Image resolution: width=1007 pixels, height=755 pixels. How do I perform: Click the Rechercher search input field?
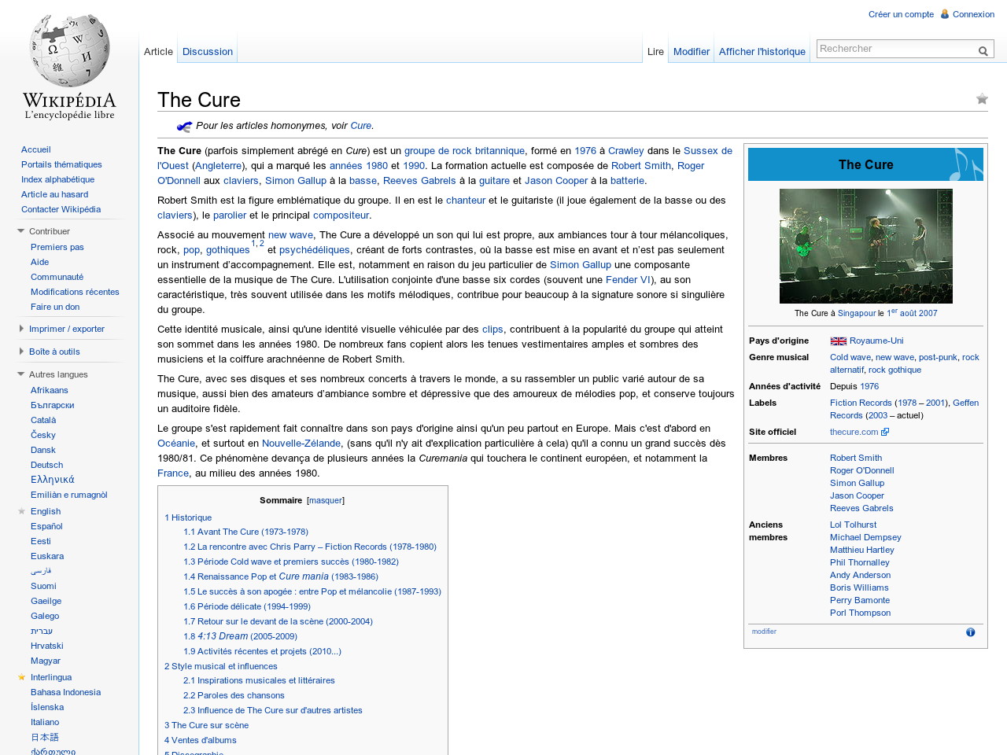click(895, 49)
